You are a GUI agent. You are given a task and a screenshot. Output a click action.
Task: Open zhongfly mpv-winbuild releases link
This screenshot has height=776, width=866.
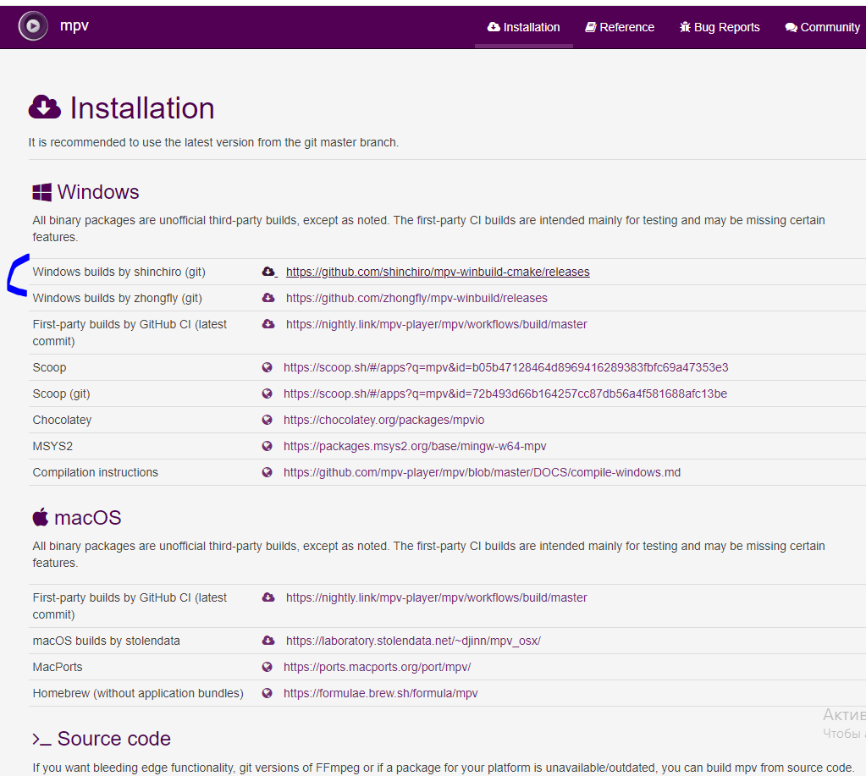417,298
